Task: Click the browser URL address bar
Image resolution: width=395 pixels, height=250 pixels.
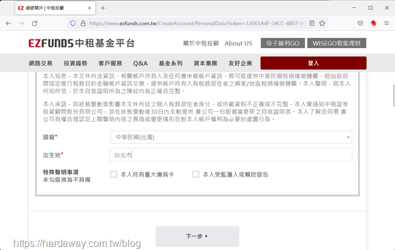Action: tap(197, 23)
